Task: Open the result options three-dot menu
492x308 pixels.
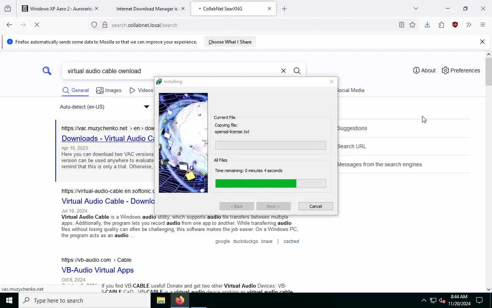Action: tap(278, 241)
